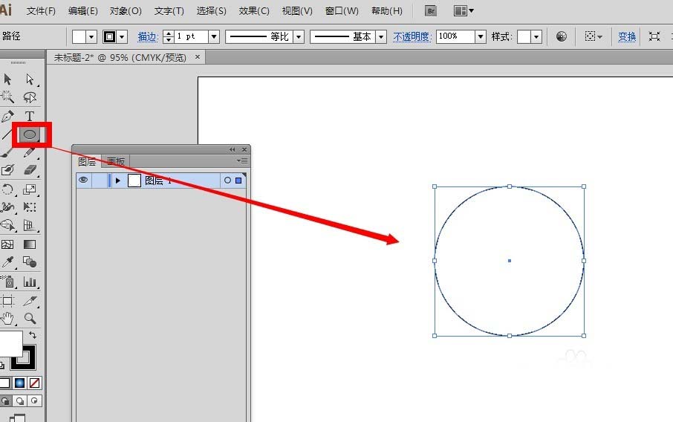Pick the Pen tool
This screenshot has height=422, width=673.
[x=7, y=117]
